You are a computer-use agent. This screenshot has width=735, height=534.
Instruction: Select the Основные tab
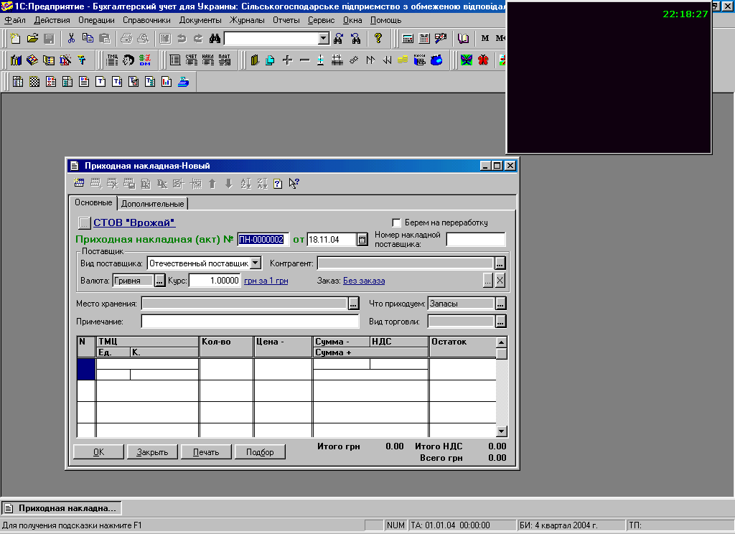pos(93,202)
